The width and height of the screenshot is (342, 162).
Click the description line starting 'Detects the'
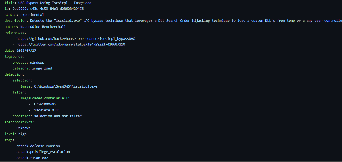coord(173,20)
